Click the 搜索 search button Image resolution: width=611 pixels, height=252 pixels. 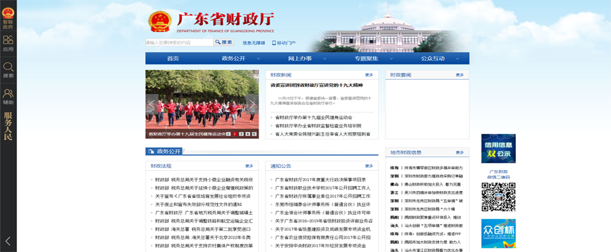tap(223, 43)
